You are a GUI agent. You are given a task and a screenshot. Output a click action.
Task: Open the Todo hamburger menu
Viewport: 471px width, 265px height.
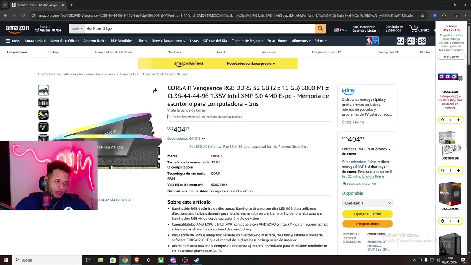[13, 41]
